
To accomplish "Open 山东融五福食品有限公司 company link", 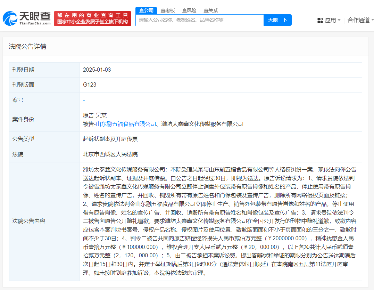I will coord(126,124).
